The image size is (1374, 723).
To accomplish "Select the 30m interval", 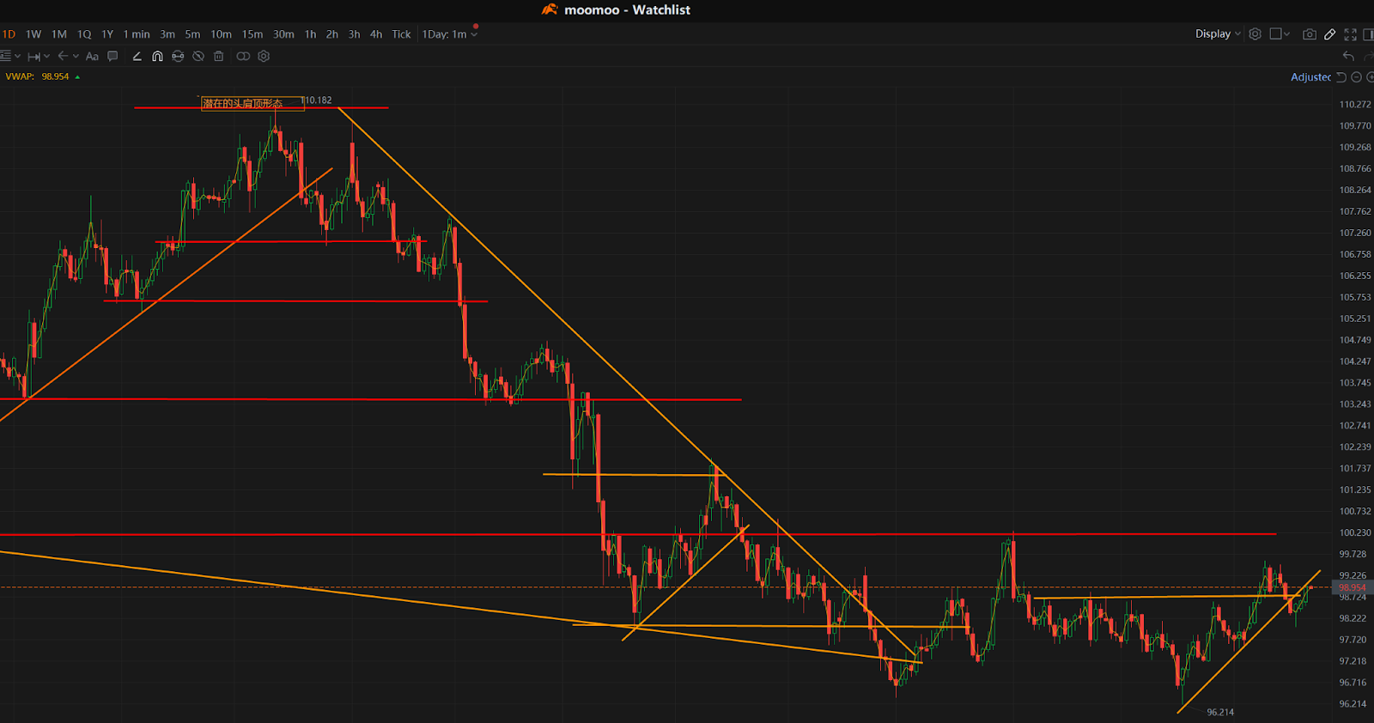I will (283, 34).
